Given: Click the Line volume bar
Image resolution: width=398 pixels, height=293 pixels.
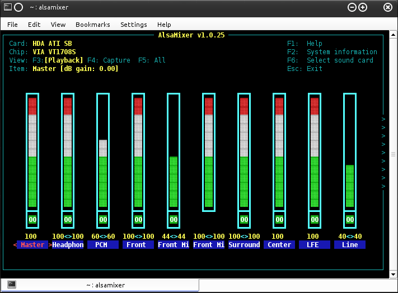Looking at the screenshot, I should (350, 152).
